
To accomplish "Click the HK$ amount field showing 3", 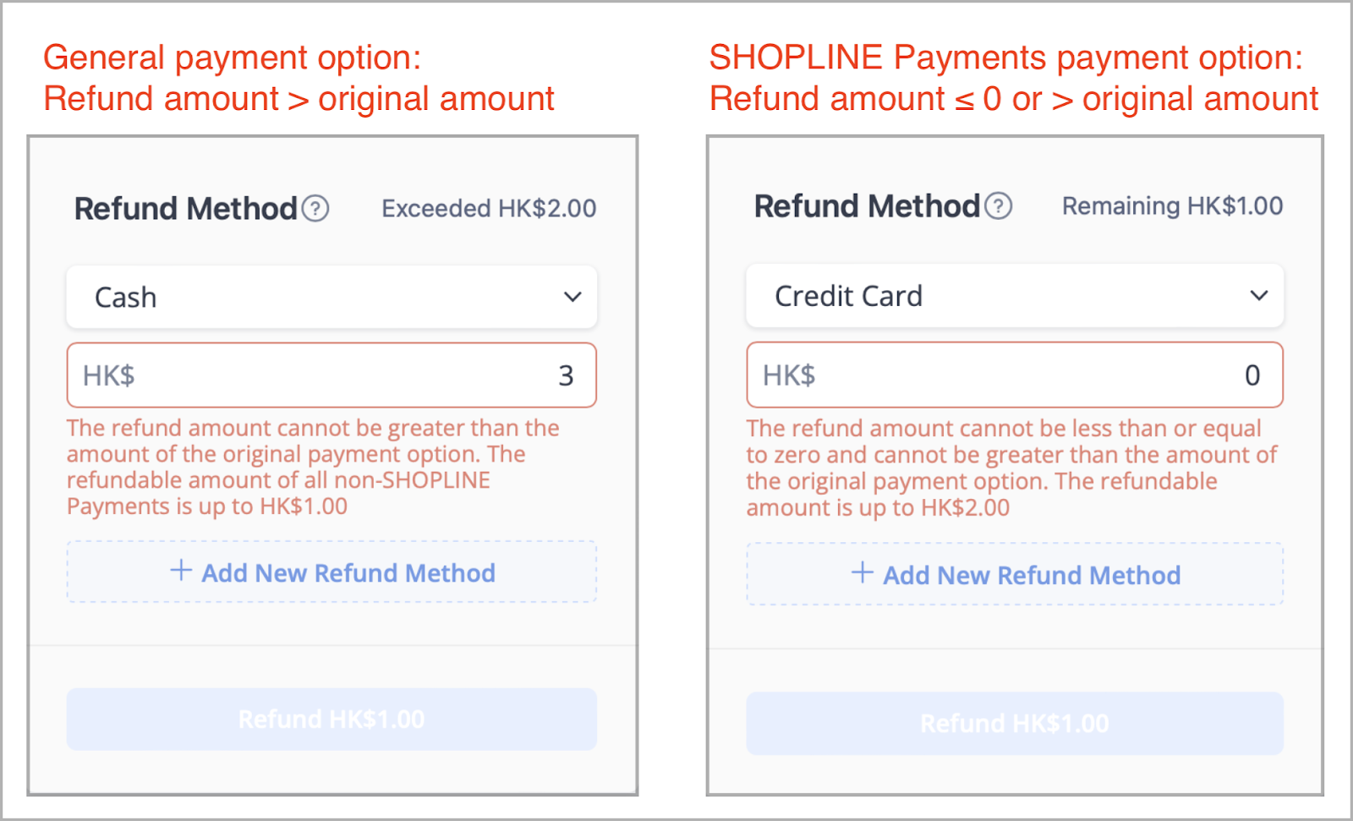I will pyautogui.click(x=331, y=375).
